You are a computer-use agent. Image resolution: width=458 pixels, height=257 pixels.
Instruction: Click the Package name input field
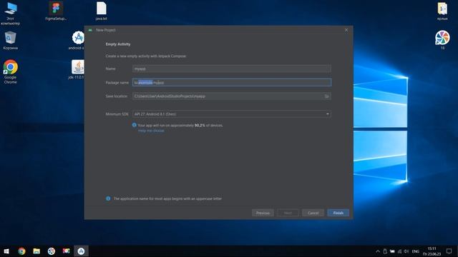(232, 83)
